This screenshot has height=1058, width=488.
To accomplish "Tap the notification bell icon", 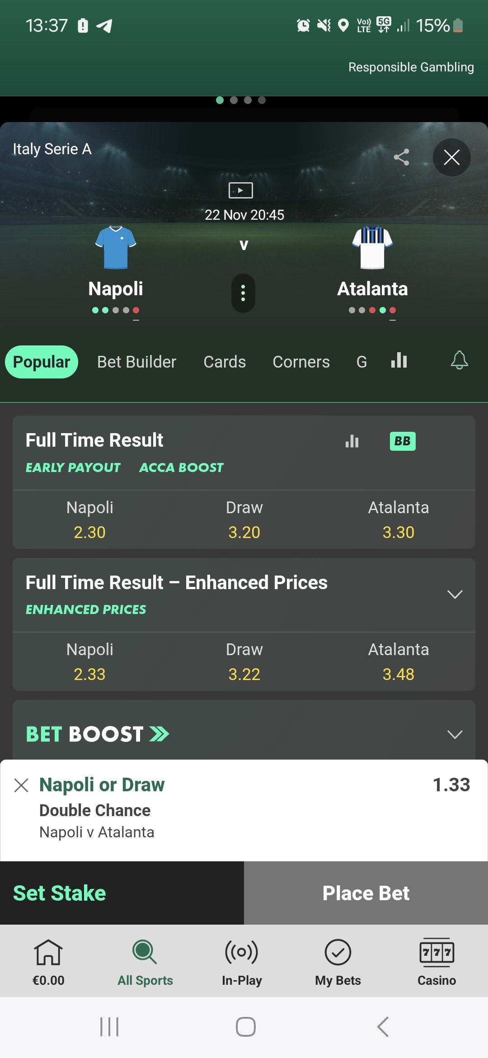I will click(x=459, y=360).
